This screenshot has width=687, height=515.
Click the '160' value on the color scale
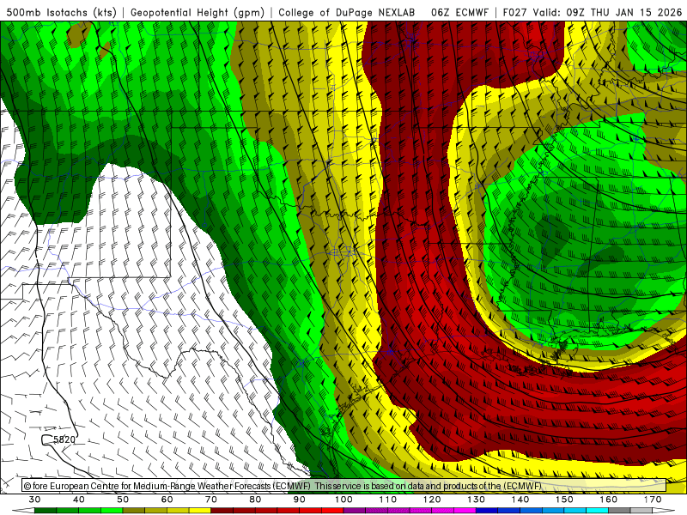tap(609, 500)
